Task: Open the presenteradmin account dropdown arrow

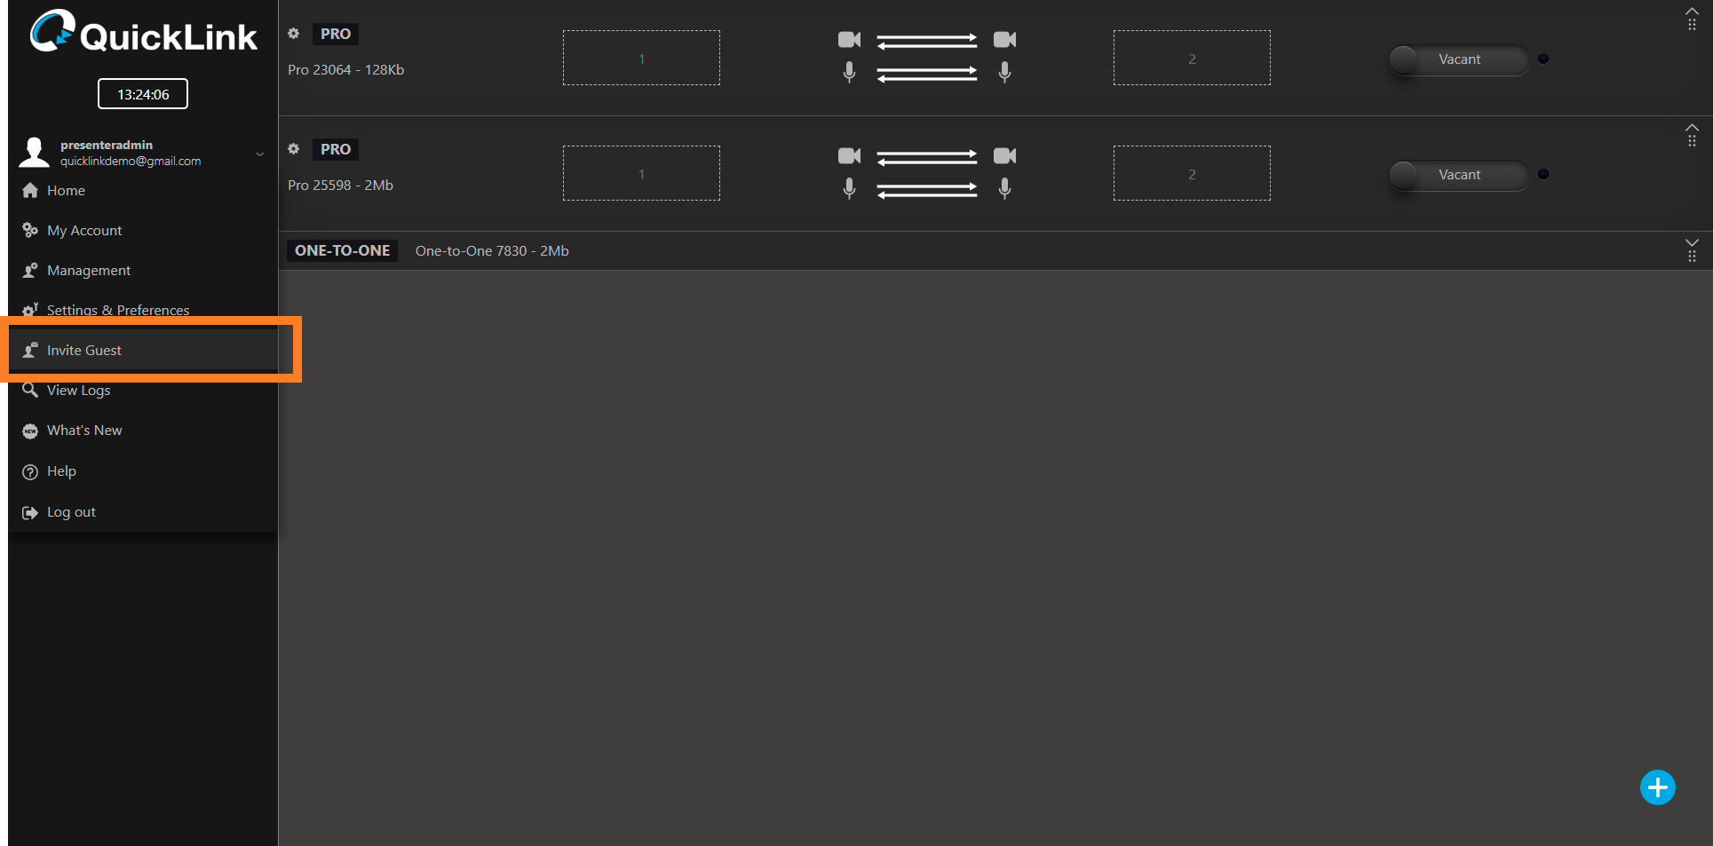Action: pyautogui.click(x=260, y=154)
